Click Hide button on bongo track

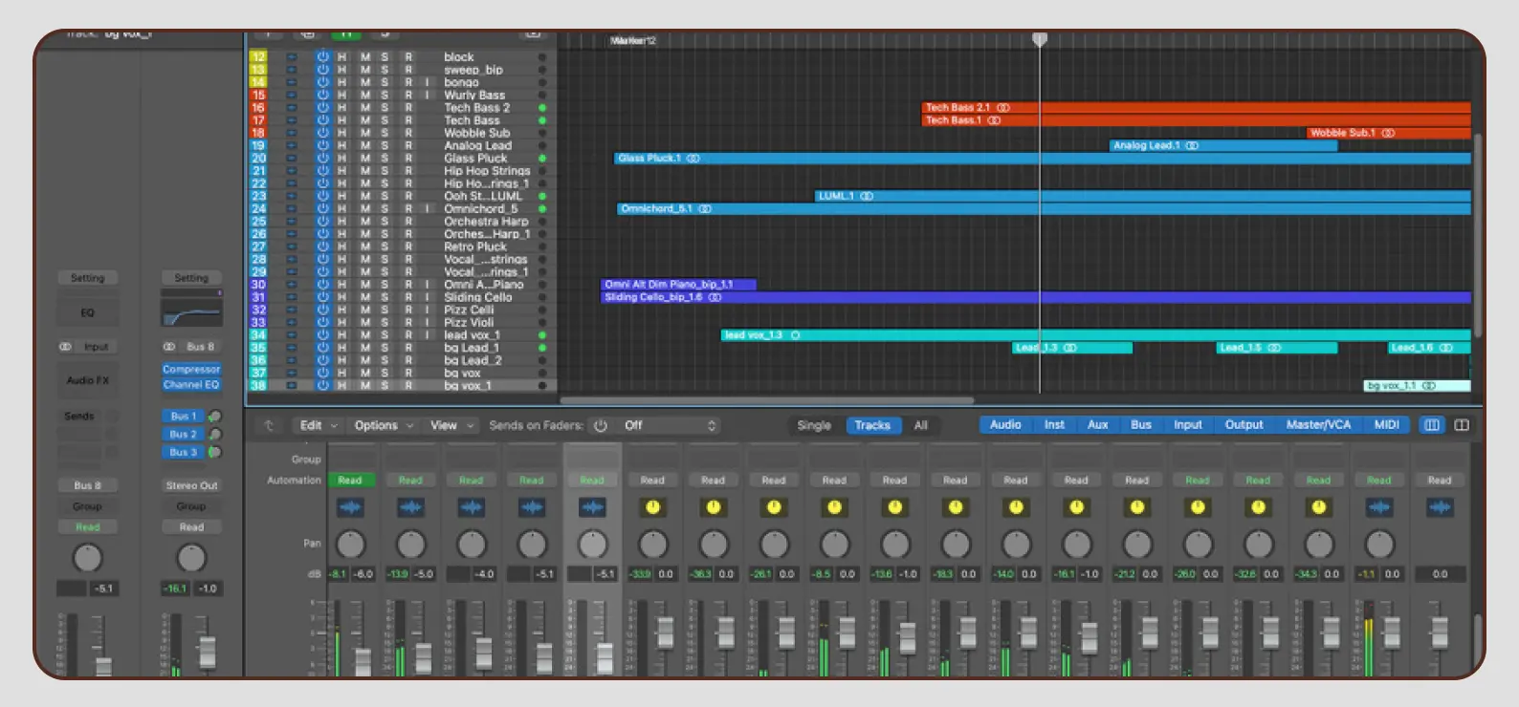(342, 83)
